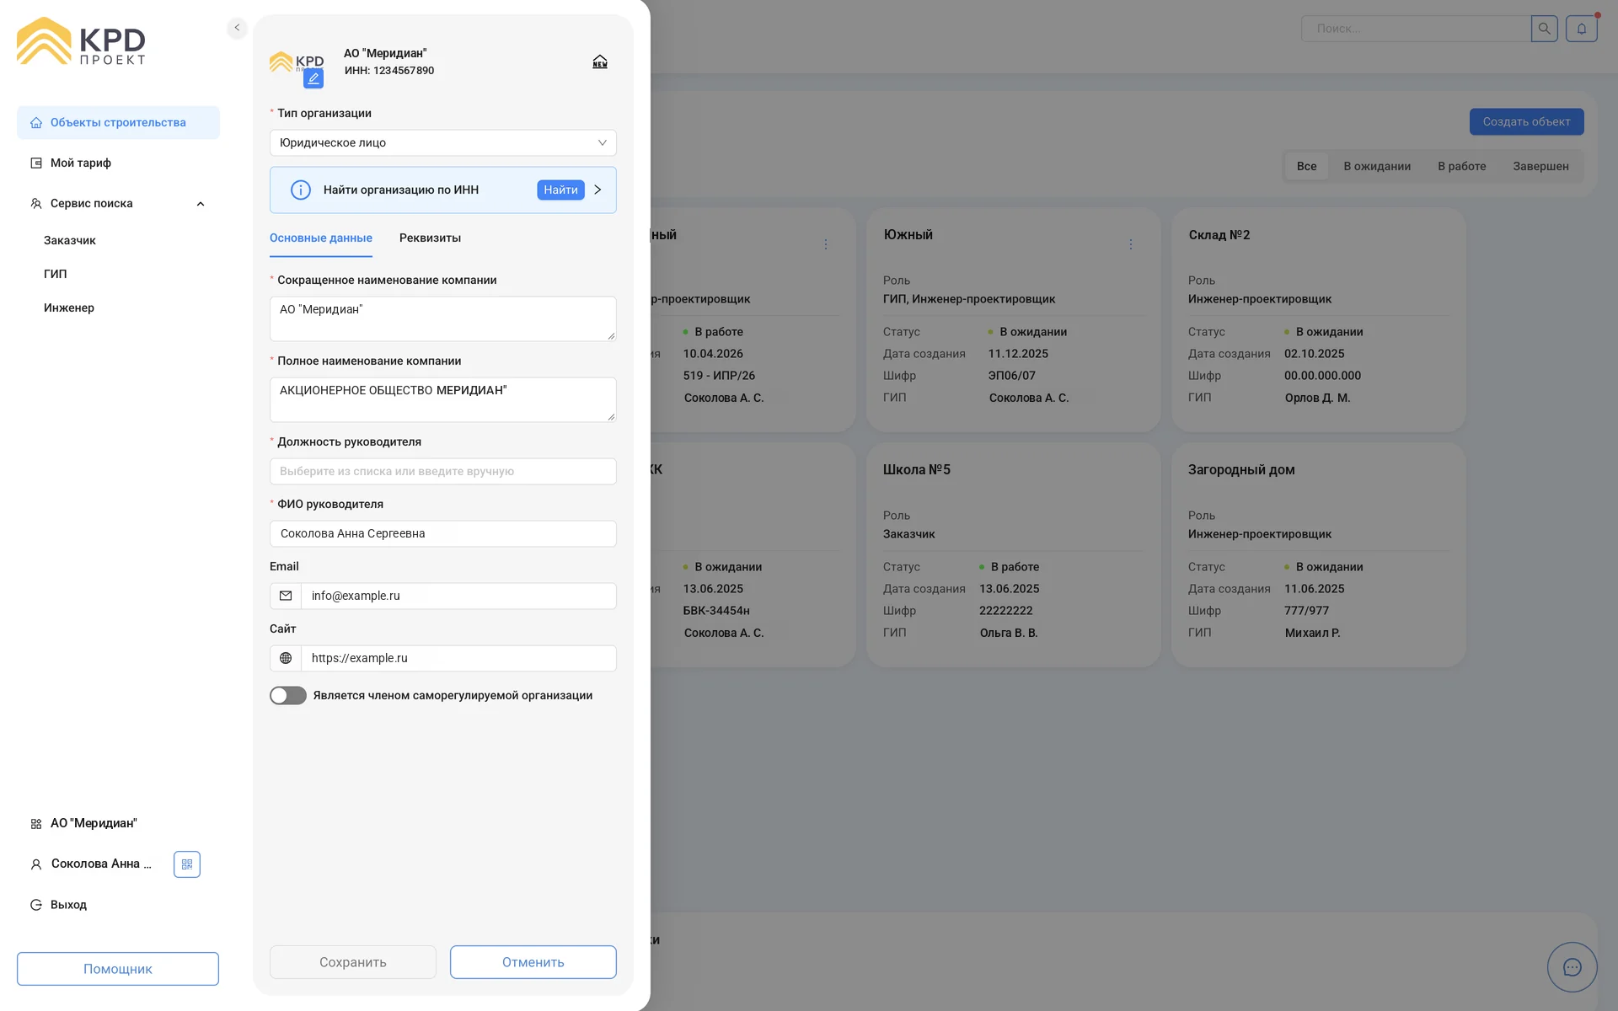Toggle член саморегулируемой организации switch
1618x1011 pixels.
(288, 695)
